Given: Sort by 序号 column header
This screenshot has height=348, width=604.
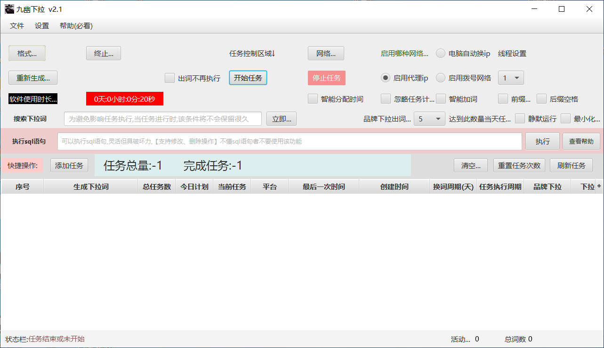Looking at the screenshot, I should pos(22,186).
